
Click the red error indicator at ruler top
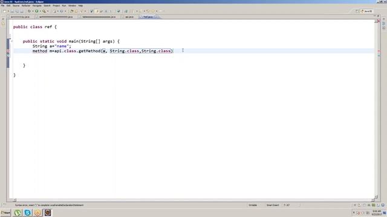pyautogui.click(x=379, y=22)
